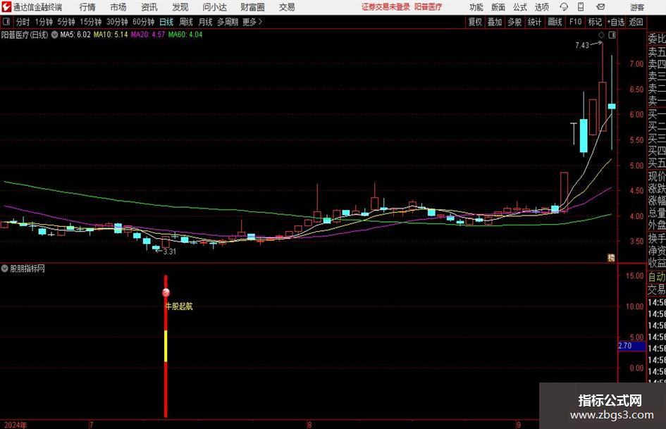Toggle the right side panel icon
Screen dimensions: 666x429
click(612, 35)
